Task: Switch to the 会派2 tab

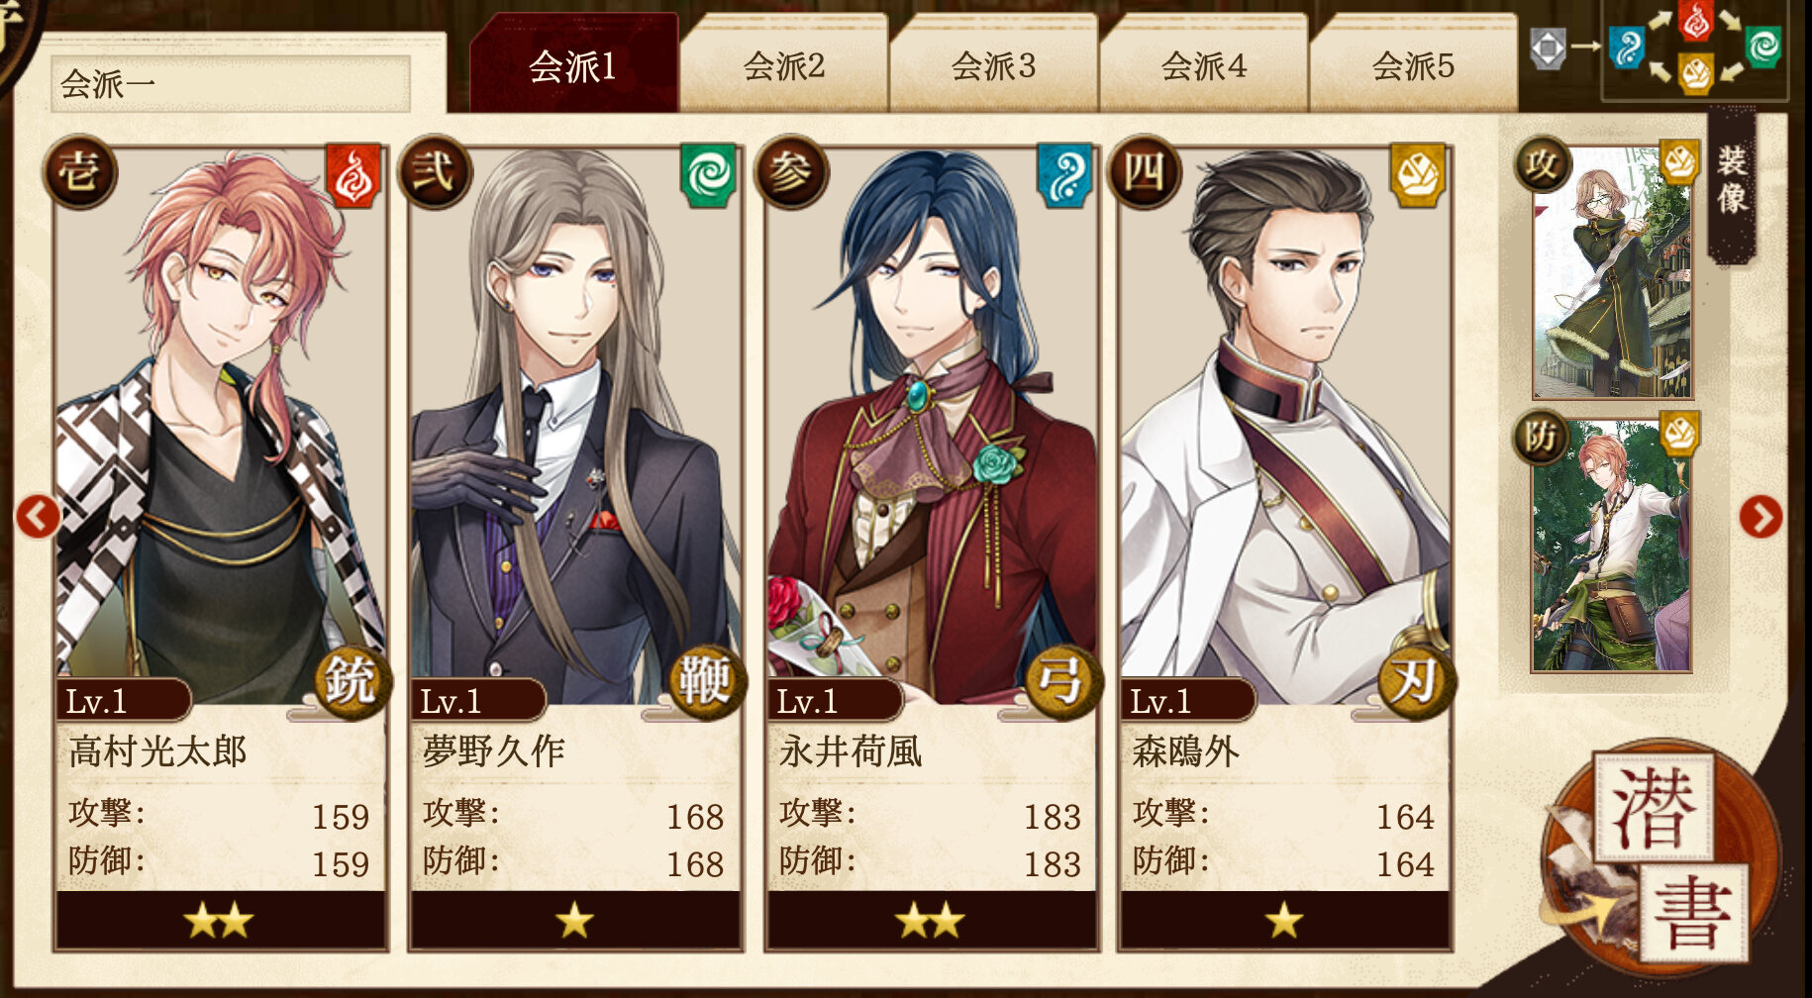Action: (x=784, y=65)
